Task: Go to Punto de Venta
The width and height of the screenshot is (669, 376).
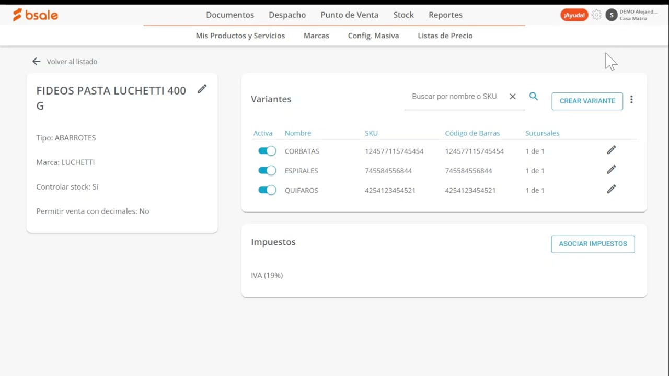Action: [350, 15]
